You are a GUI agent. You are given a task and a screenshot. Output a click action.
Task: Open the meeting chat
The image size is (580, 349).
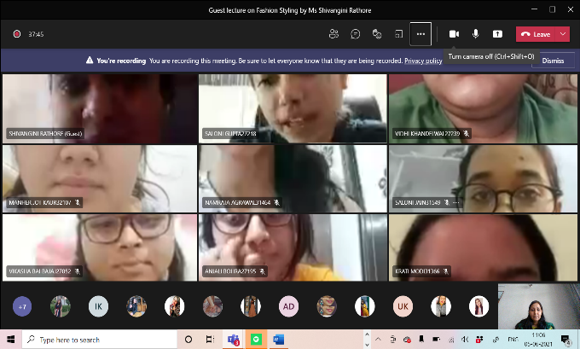click(355, 34)
